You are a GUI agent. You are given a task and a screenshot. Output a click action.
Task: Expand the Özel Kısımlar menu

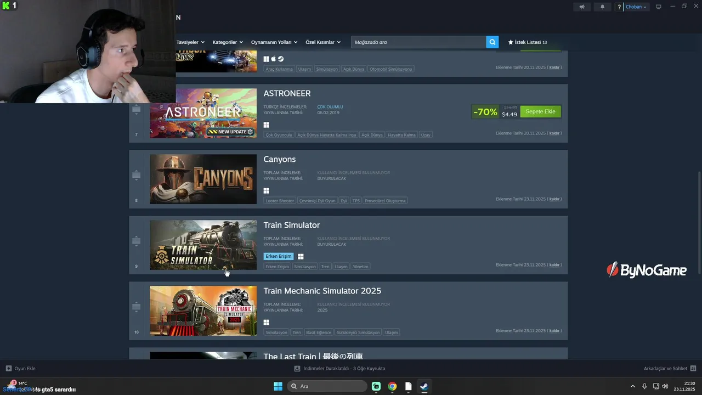pos(323,42)
